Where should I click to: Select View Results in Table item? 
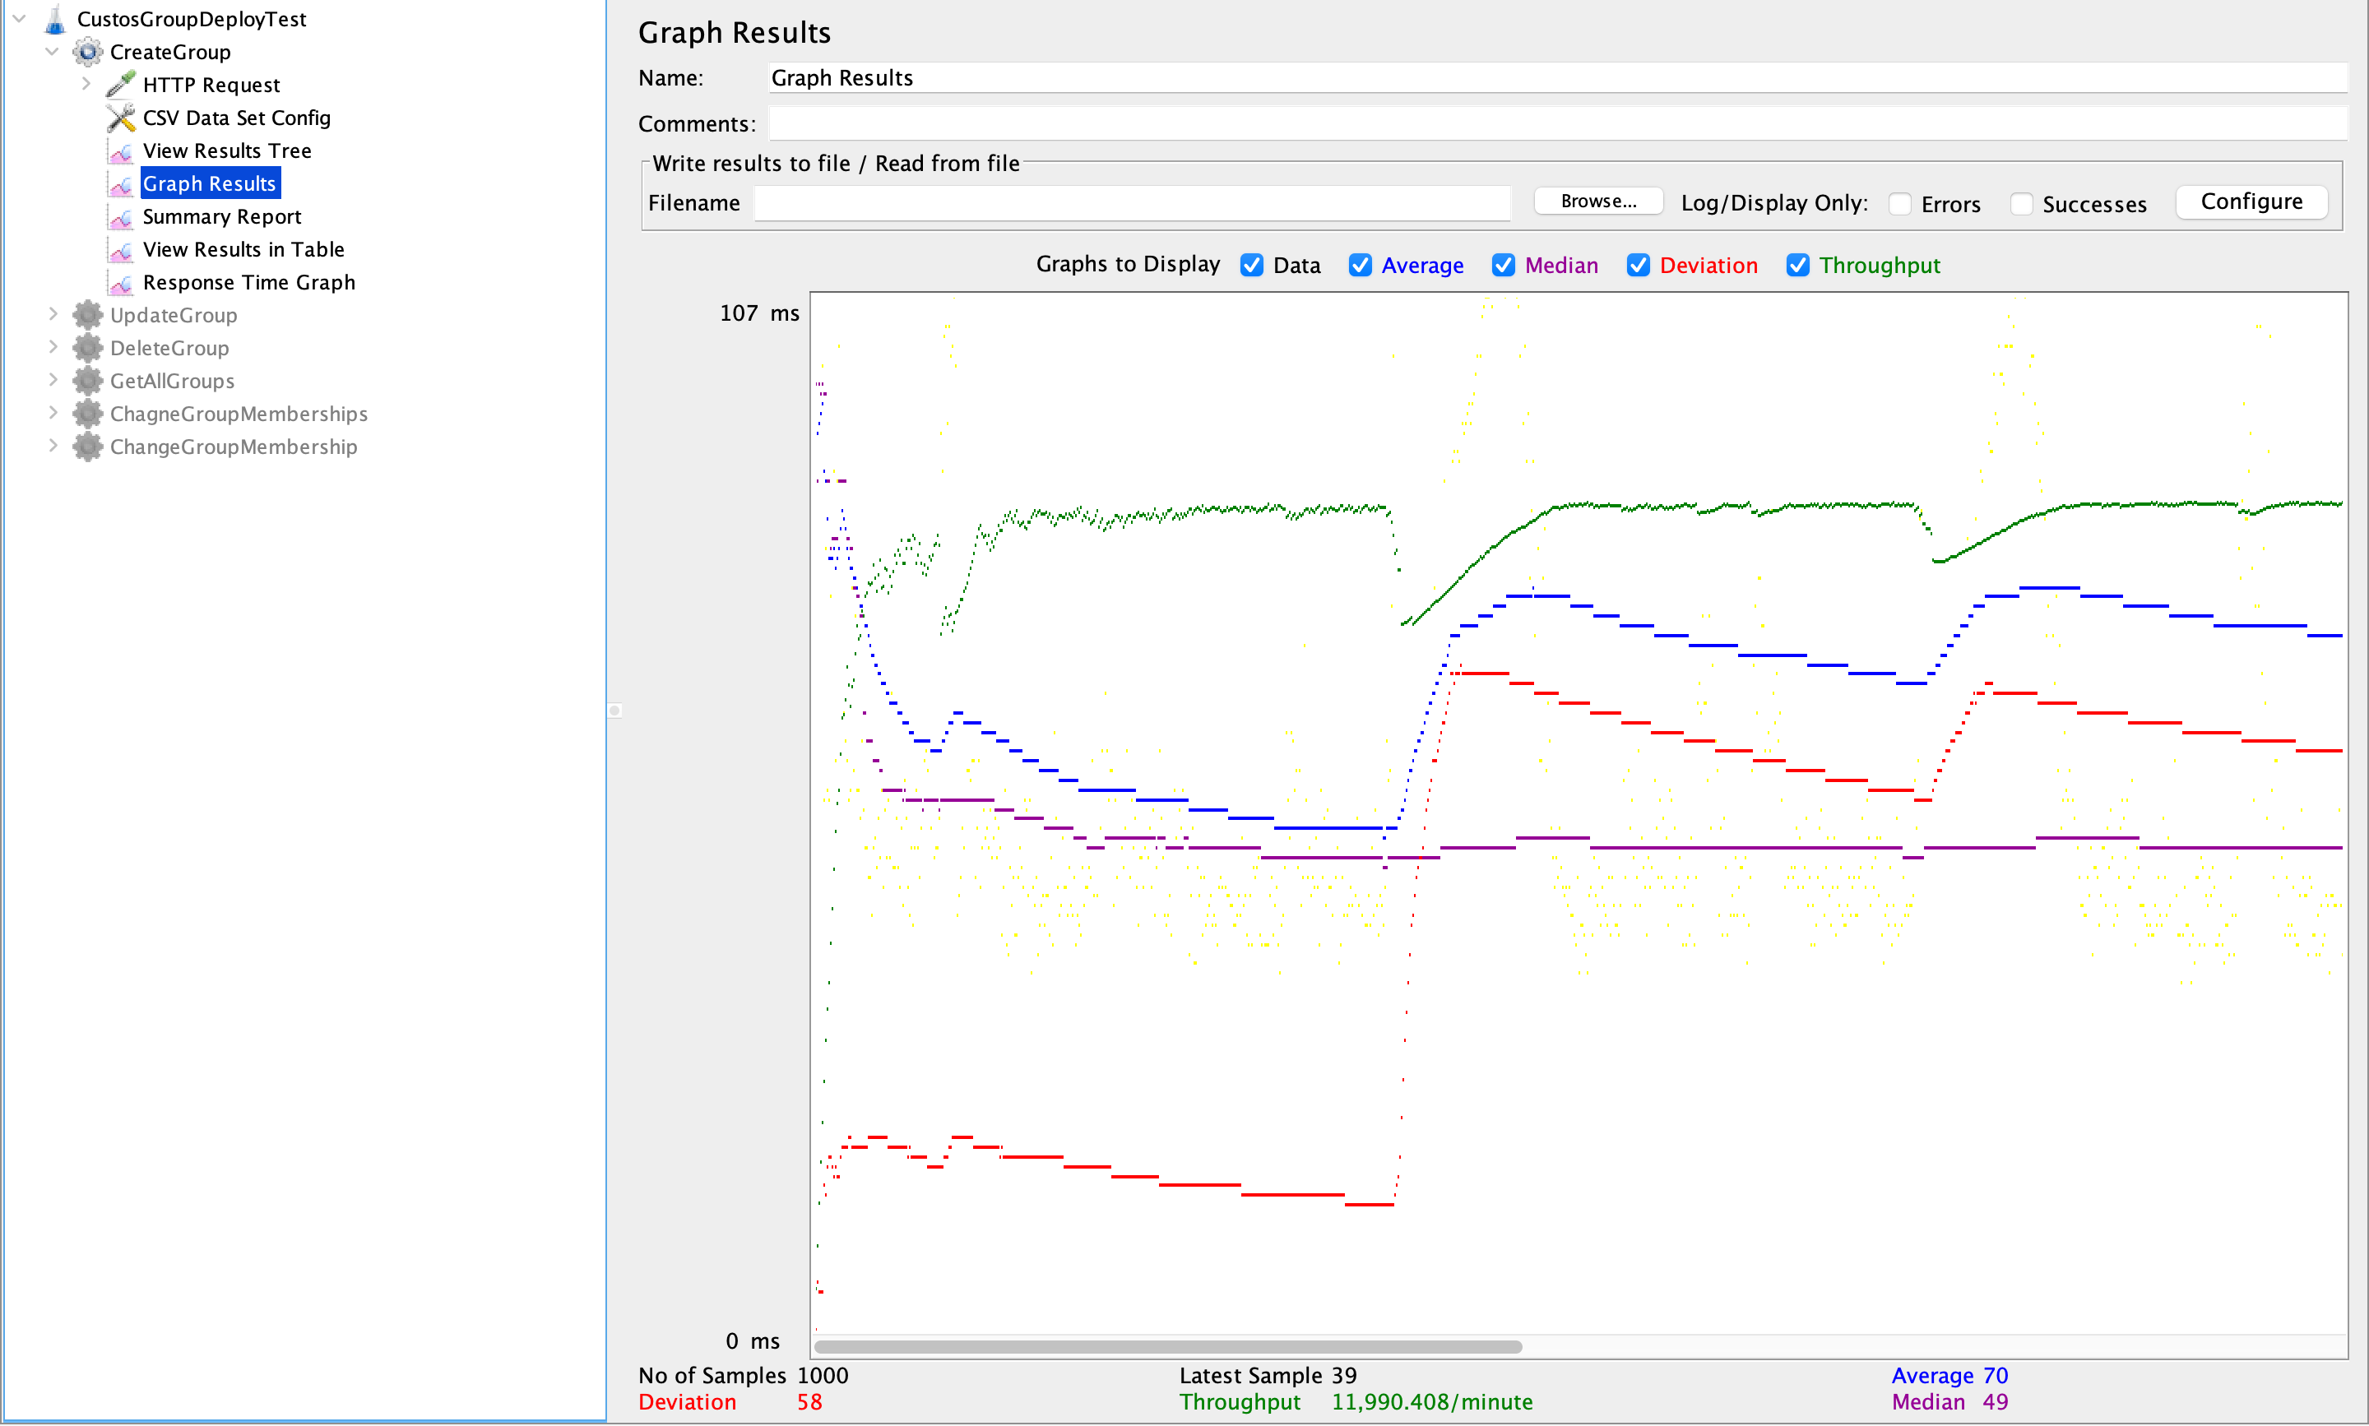tap(243, 250)
